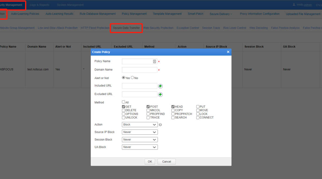The height and width of the screenshot is (179, 322).
Task: Add an entry to the Excluded URL list
Action: tap(160, 94)
